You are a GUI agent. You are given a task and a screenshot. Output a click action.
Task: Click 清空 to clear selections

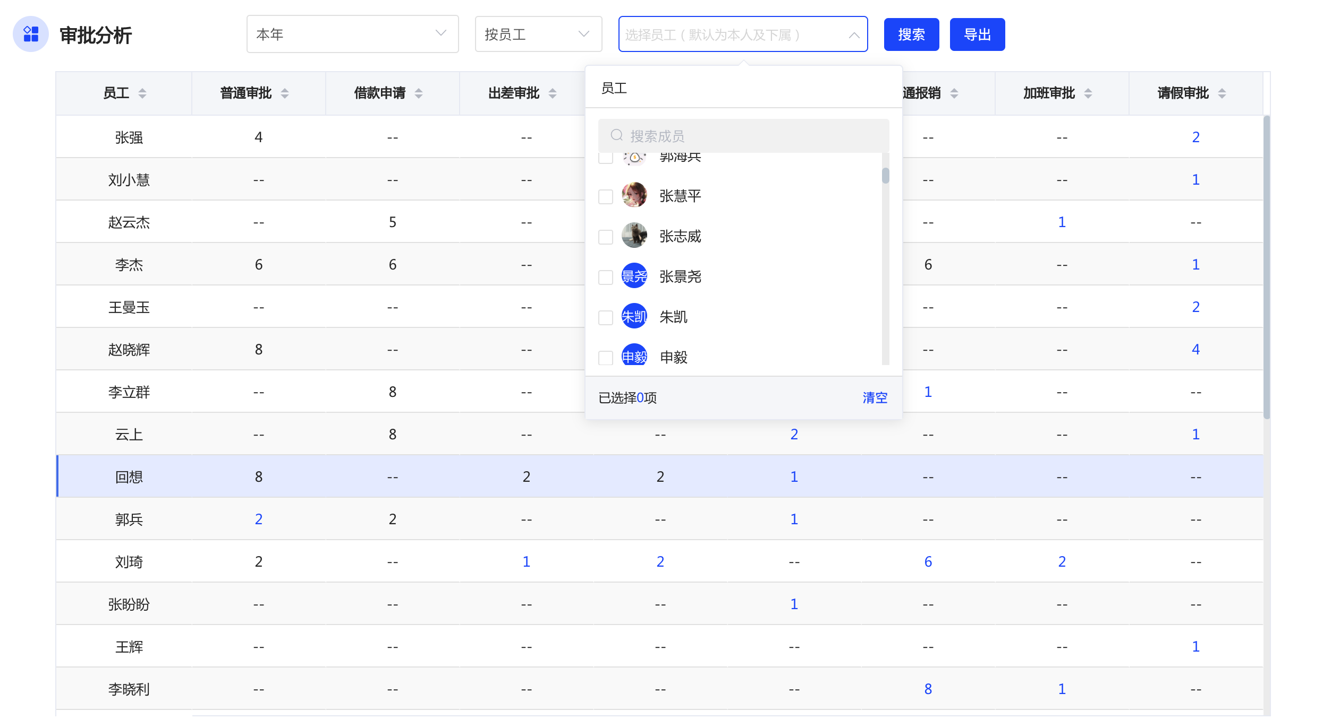pos(875,398)
